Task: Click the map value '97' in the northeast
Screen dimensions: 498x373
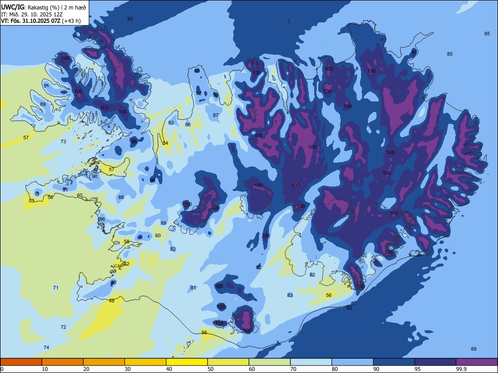Action: tap(414, 52)
